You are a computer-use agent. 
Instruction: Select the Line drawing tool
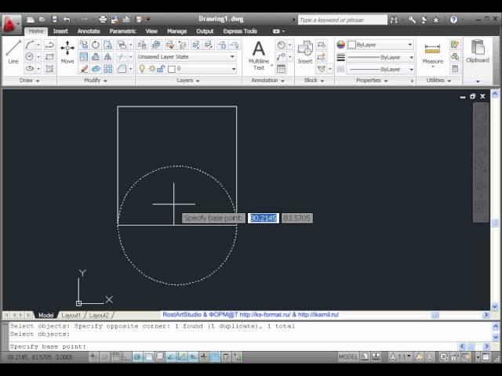tap(13, 52)
